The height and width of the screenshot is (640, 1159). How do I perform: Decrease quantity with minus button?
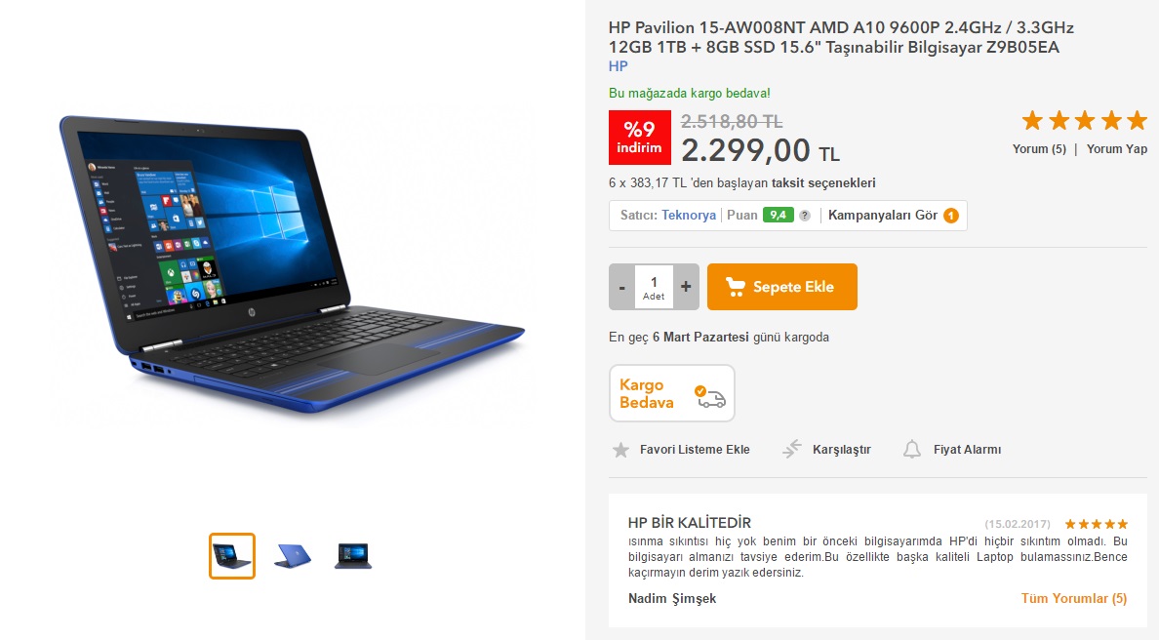click(x=621, y=287)
